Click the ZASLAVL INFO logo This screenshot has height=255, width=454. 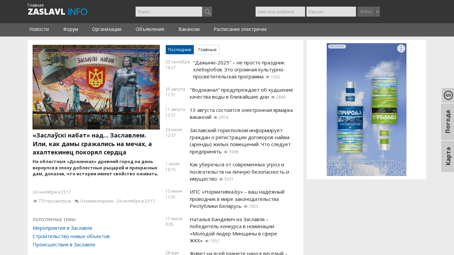pyautogui.click(x=57, y=12)
